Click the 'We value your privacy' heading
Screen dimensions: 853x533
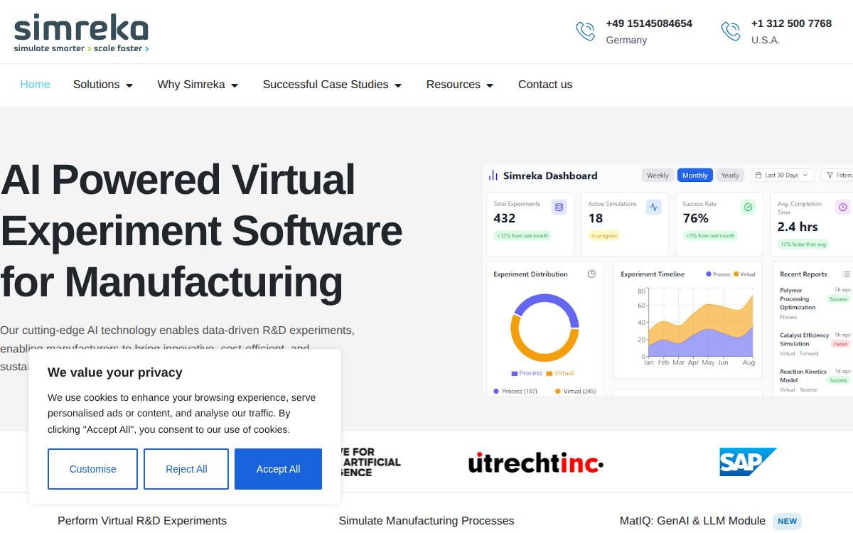click(115, 372)
